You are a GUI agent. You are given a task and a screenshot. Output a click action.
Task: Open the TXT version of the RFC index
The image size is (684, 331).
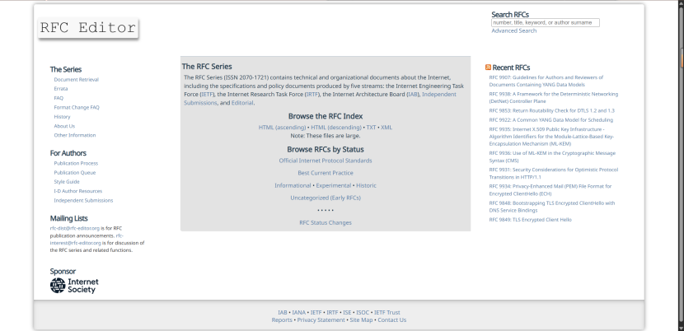coord(371,128)
